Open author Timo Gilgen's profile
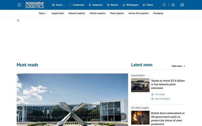Viewport: 202px width, 126px height. coord(160,94)
